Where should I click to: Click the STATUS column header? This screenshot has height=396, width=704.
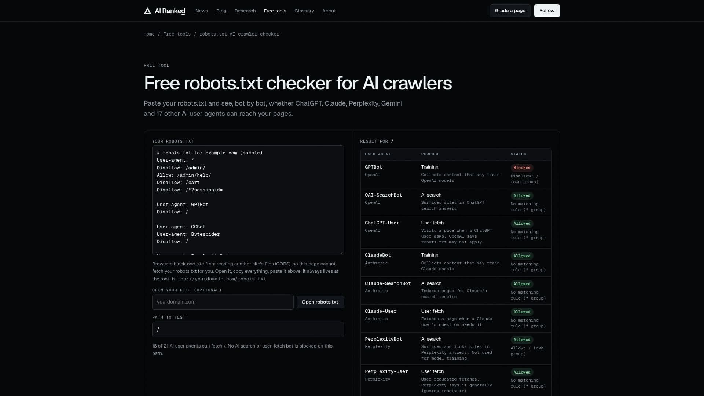click(518, 154)
